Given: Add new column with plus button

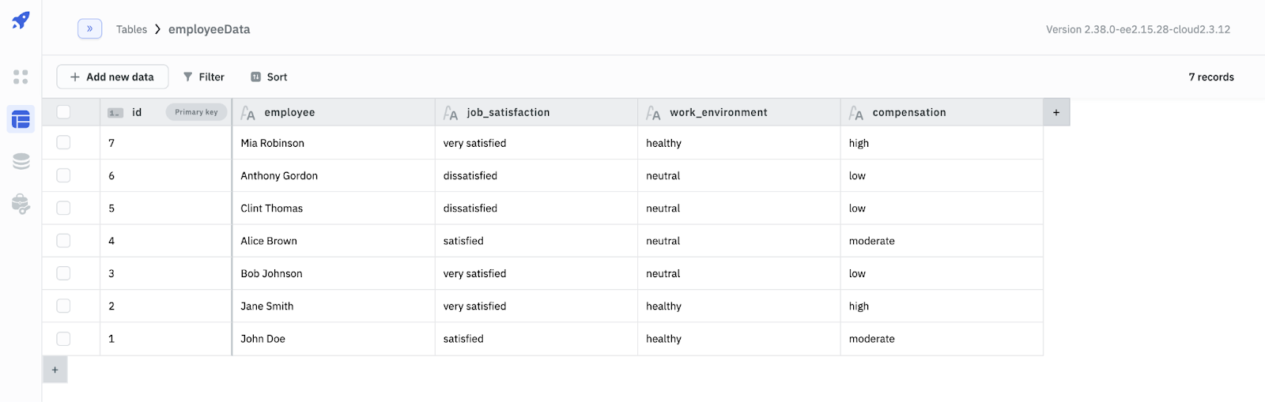Looking at the screenshot, I should coord(1056,112).
